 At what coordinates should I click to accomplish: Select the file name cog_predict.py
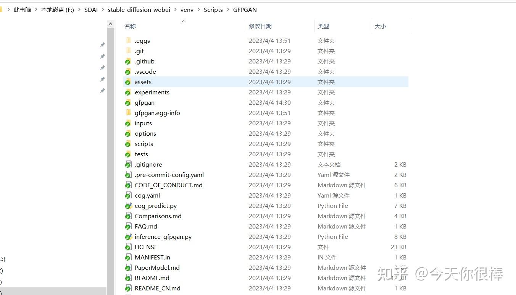[x=156, y=206]
